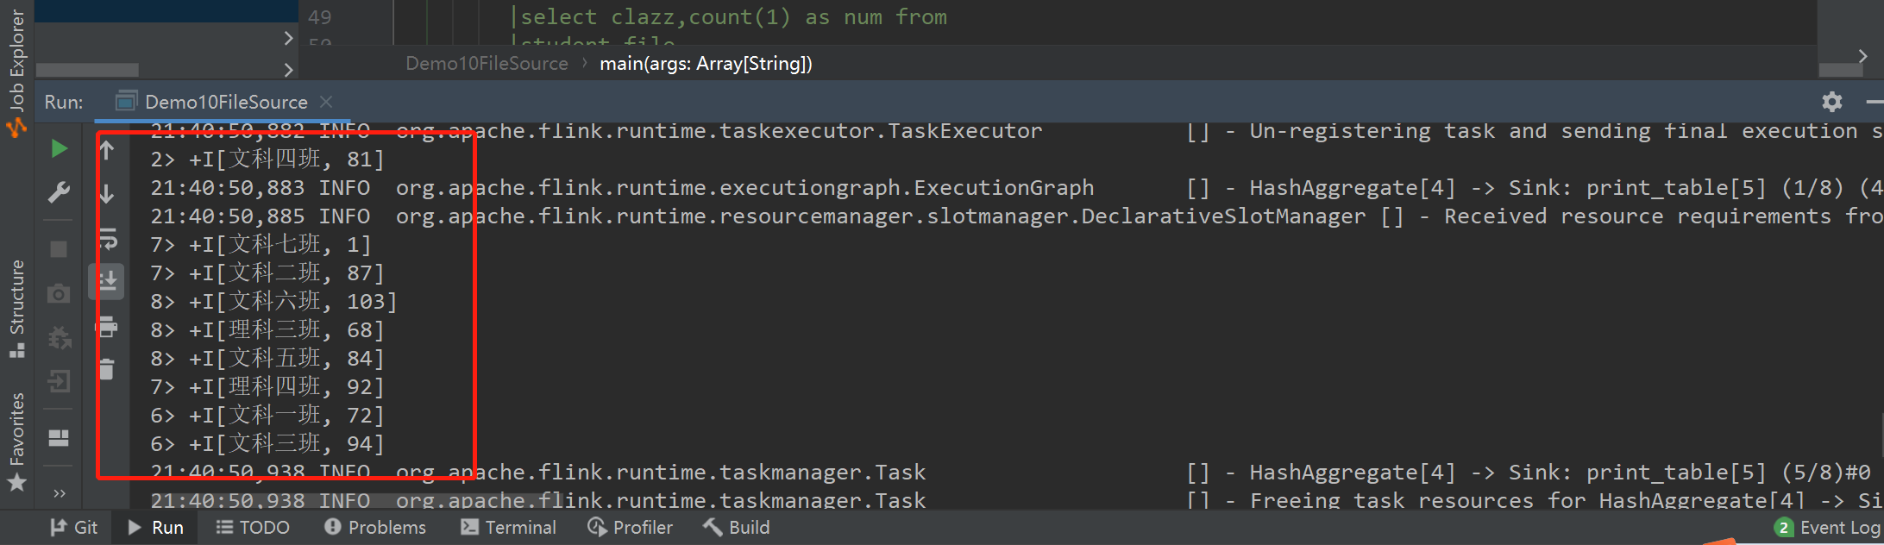Click the layout icon in Run sidebar
1884x545 pixels.
click(59, 438)
